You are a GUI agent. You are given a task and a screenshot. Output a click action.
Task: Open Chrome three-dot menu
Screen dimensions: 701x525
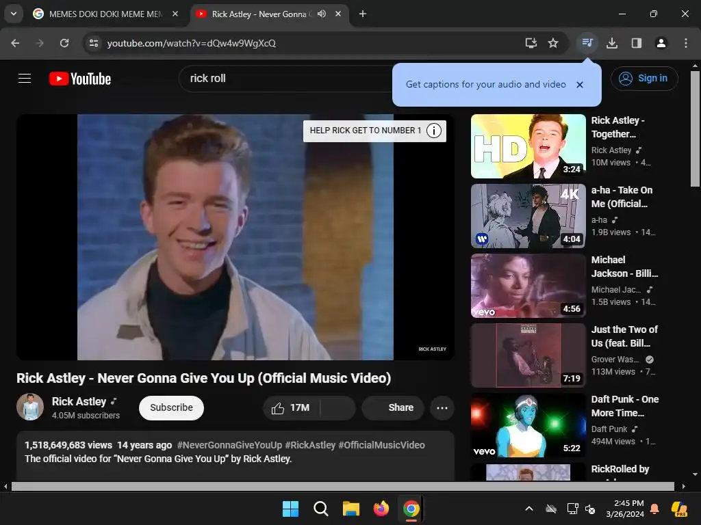pyautogui.click(x=686, y=43)
